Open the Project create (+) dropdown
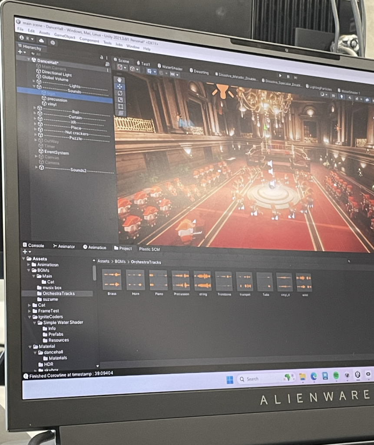 tap(26, 252)
